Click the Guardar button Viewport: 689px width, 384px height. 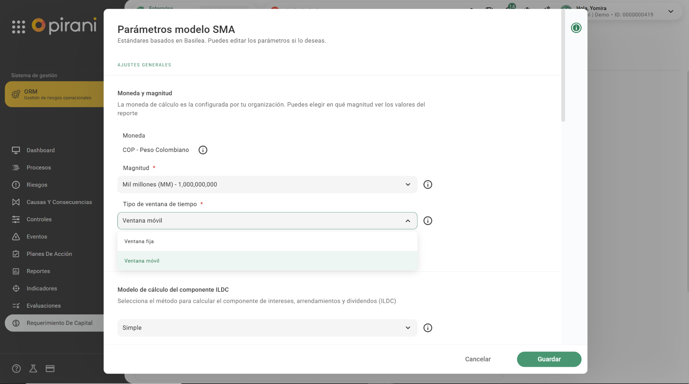549,359
